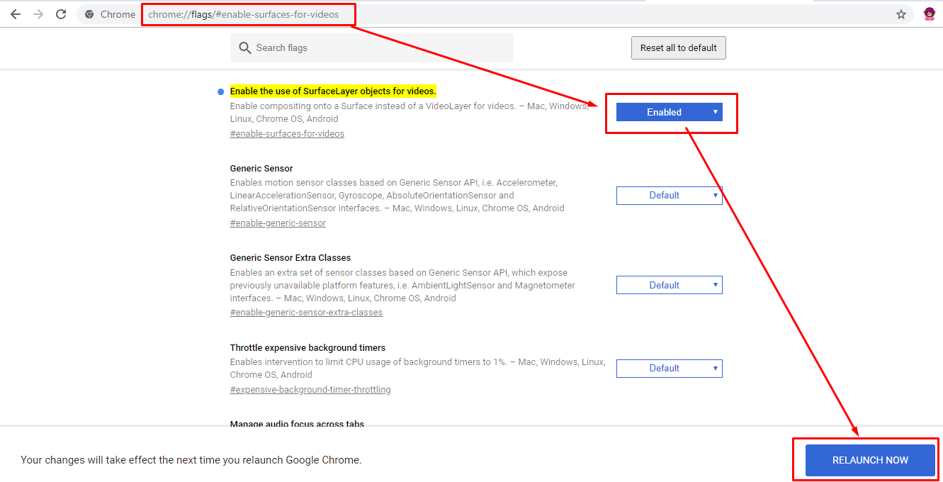Reload the page with the refresh icon
The width and height of the screenshot is (943, 482).
[61, 14]
